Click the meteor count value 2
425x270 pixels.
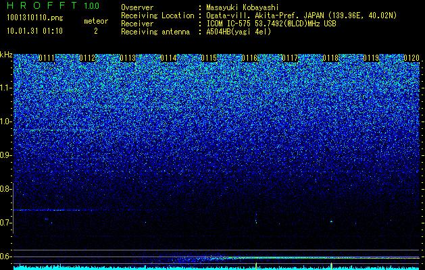[x=96, y=31]
